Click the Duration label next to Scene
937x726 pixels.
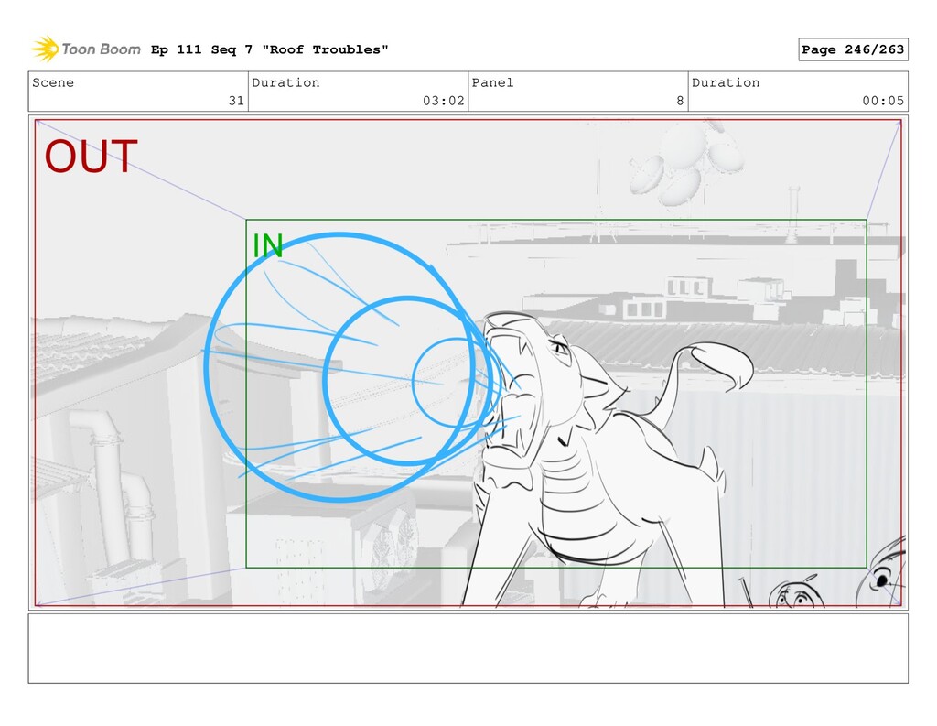point(285,82)
